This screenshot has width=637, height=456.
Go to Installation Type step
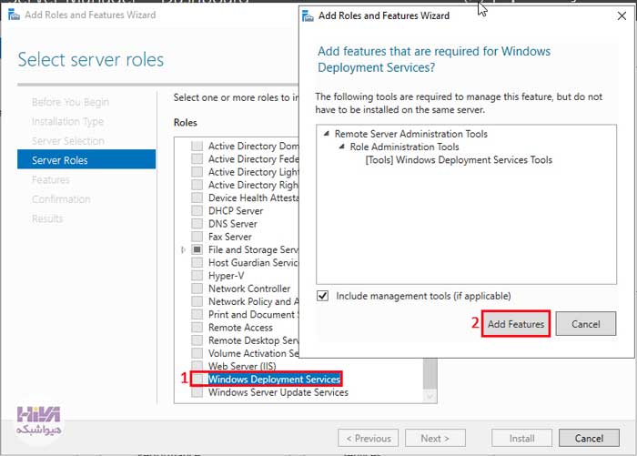67,121
